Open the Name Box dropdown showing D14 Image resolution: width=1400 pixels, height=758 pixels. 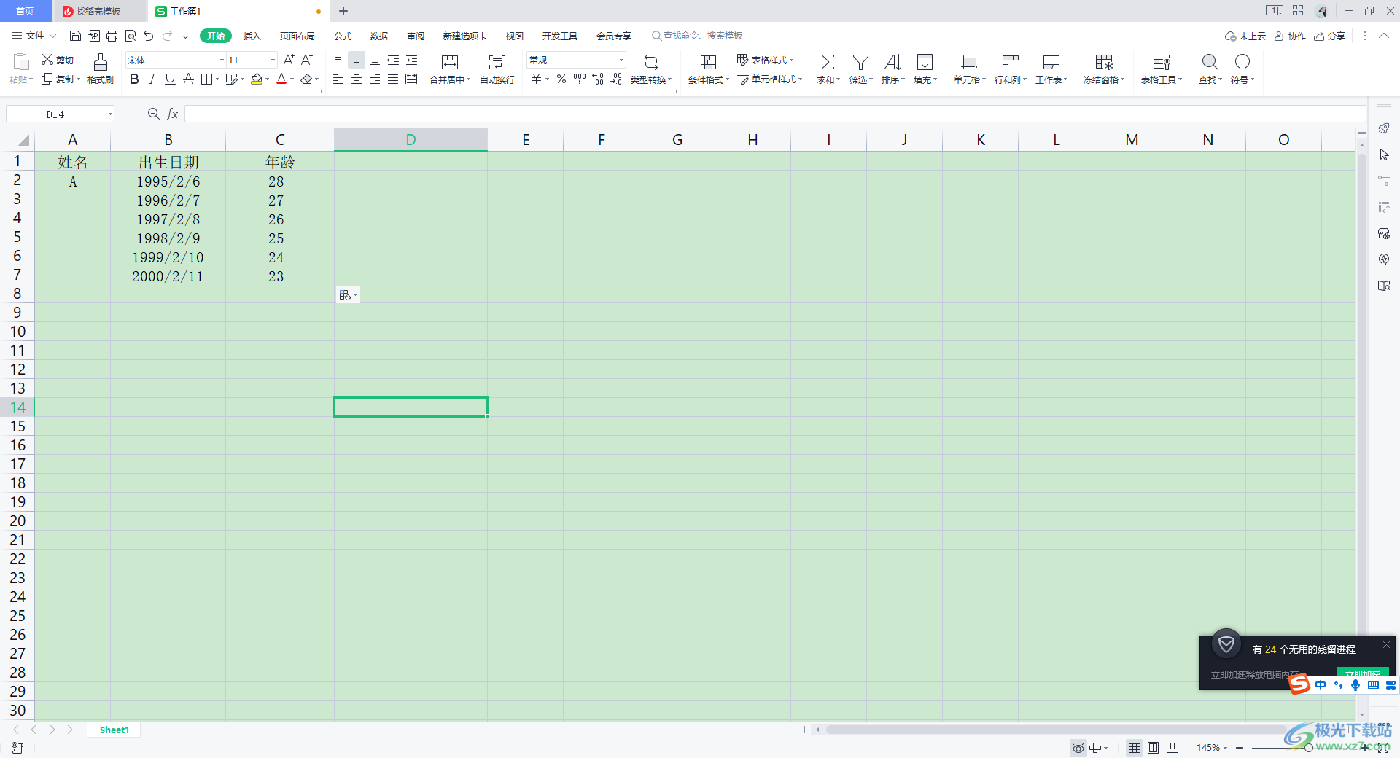click(110, 114)
